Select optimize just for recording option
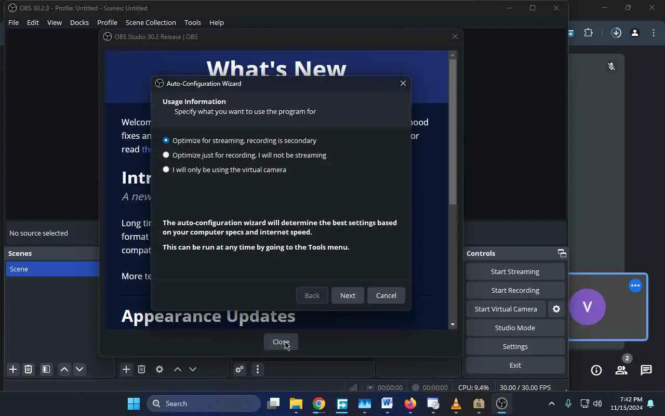Image resolution: width=665 pixels, height=416 pixels. pos(245,155)
